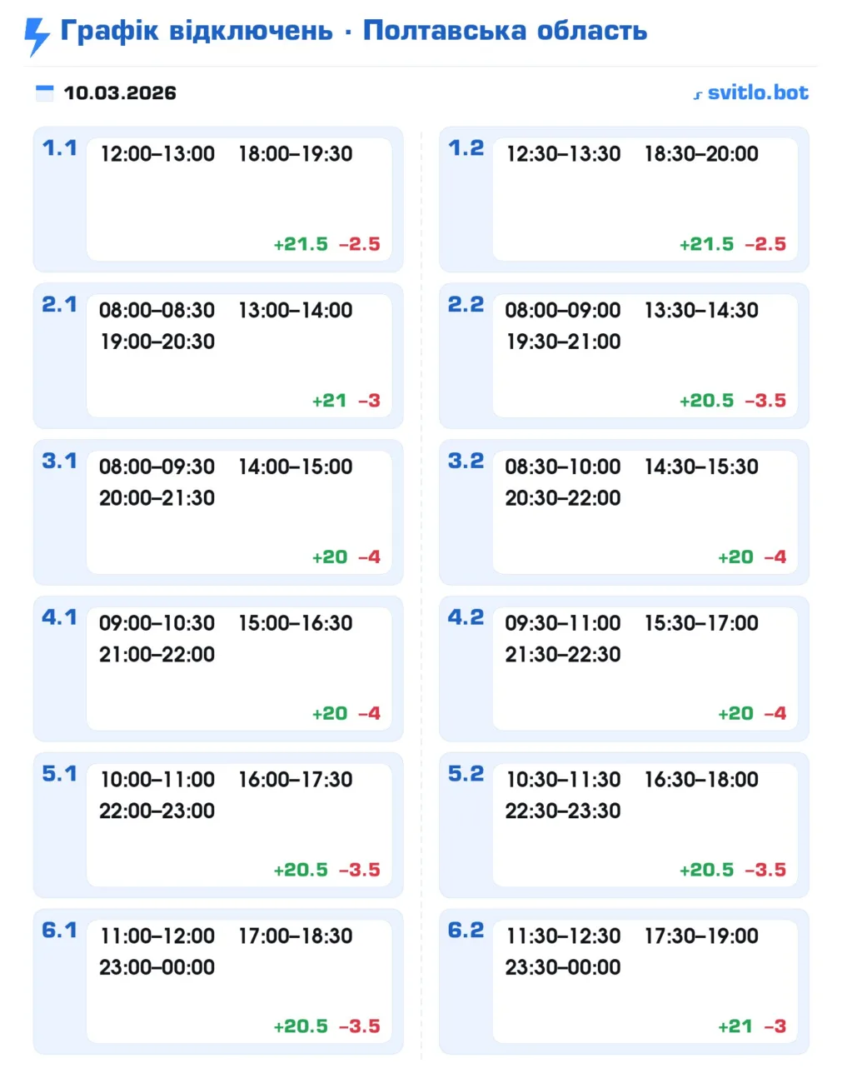The height and width of the screenshot is (1083, 842).
Task: Select queue label 2.1
Action: click(x=59, y=305)
